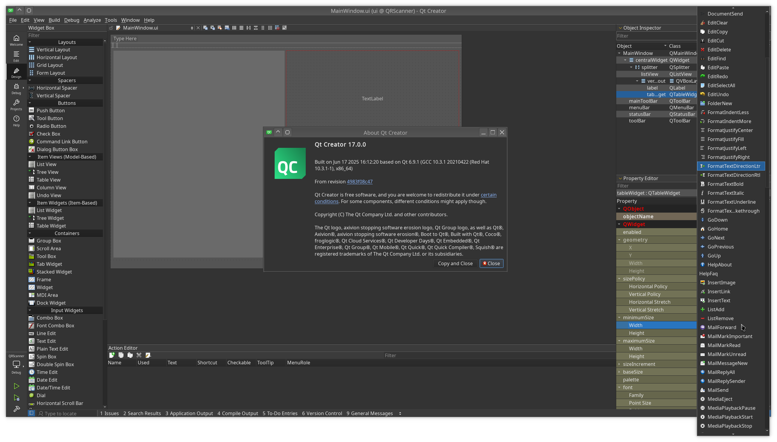777x442 pixels.
Task: Click the Type to locate field
Action: (x=67, y=413)
